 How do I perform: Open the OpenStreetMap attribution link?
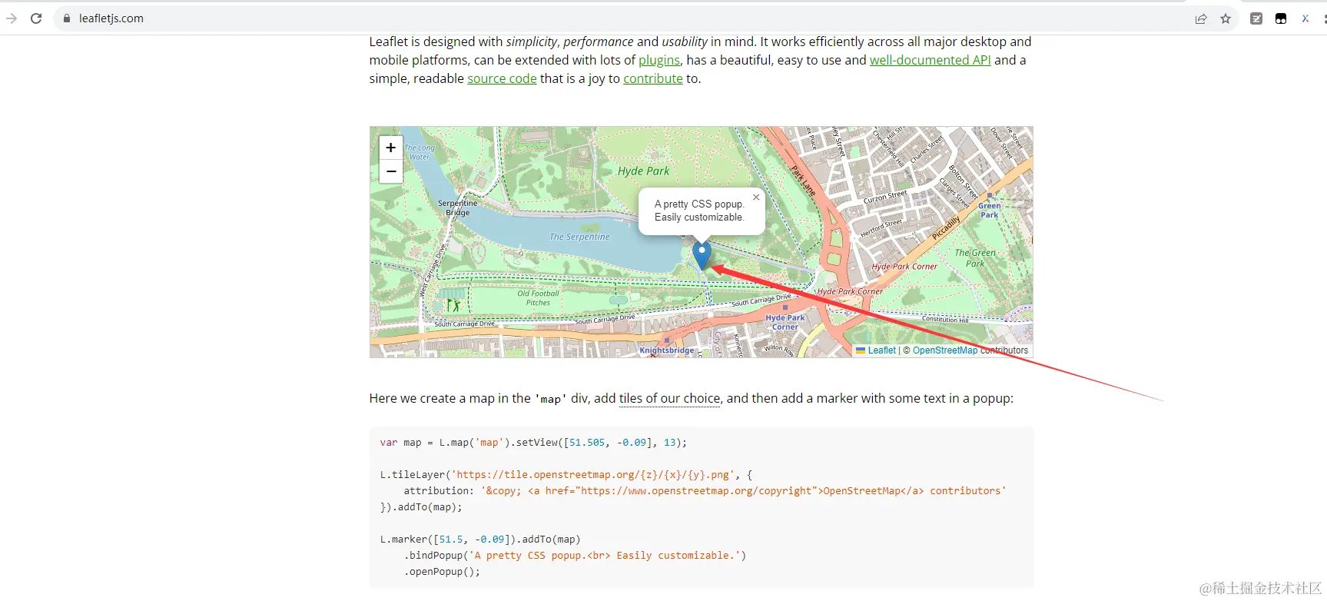[x=945, y=350]
